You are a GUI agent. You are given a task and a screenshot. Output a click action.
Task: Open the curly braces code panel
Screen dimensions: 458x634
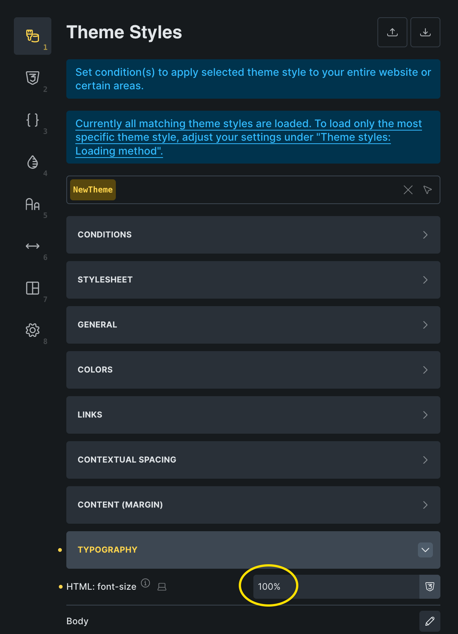[x=33, y=120]
